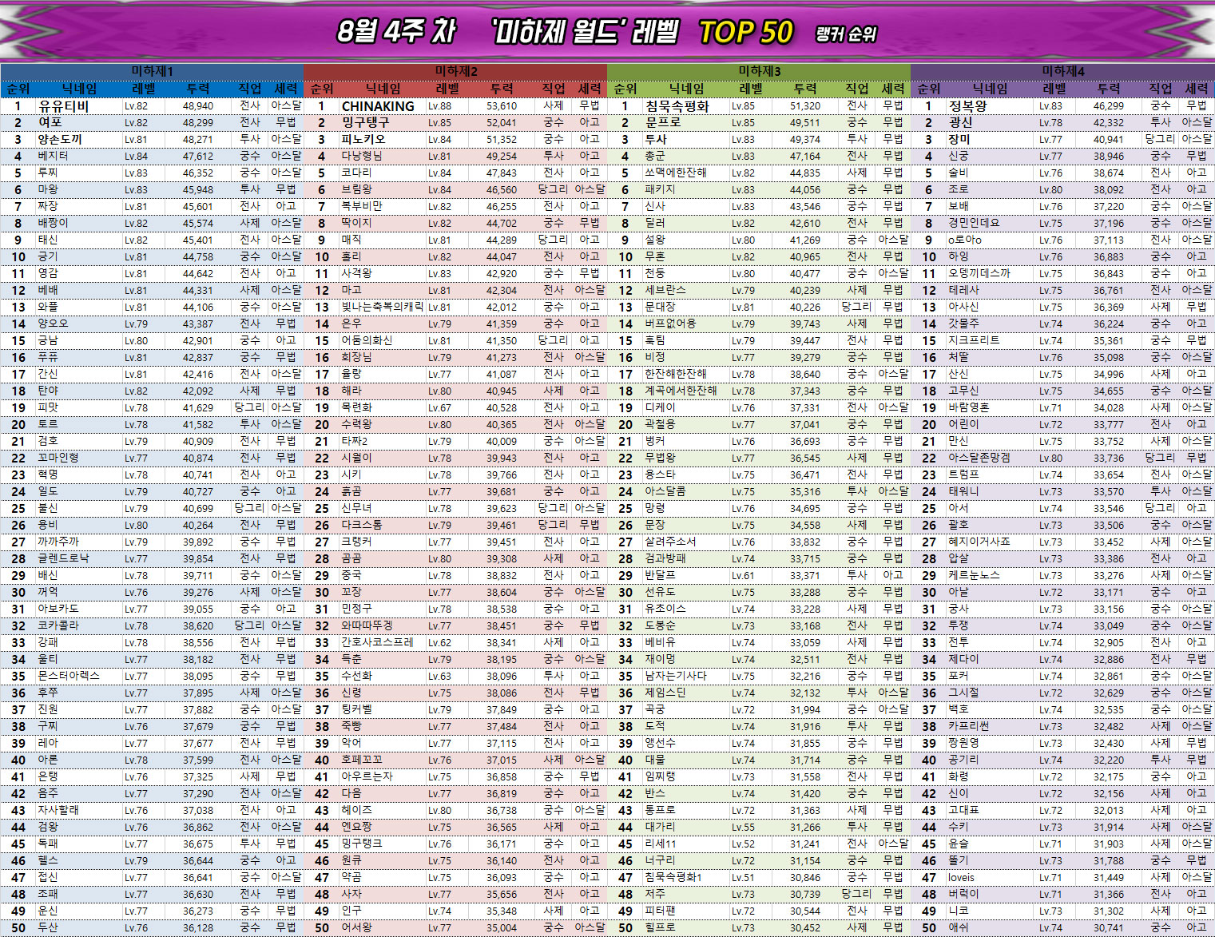The width and height of the screenshot is (1215, 937).
Task: Click the 세력 column header under 미하제4
Action: coord(1197,89)
